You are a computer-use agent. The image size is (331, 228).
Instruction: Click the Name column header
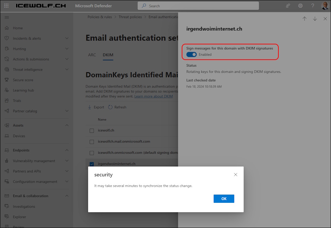[102, 119]
